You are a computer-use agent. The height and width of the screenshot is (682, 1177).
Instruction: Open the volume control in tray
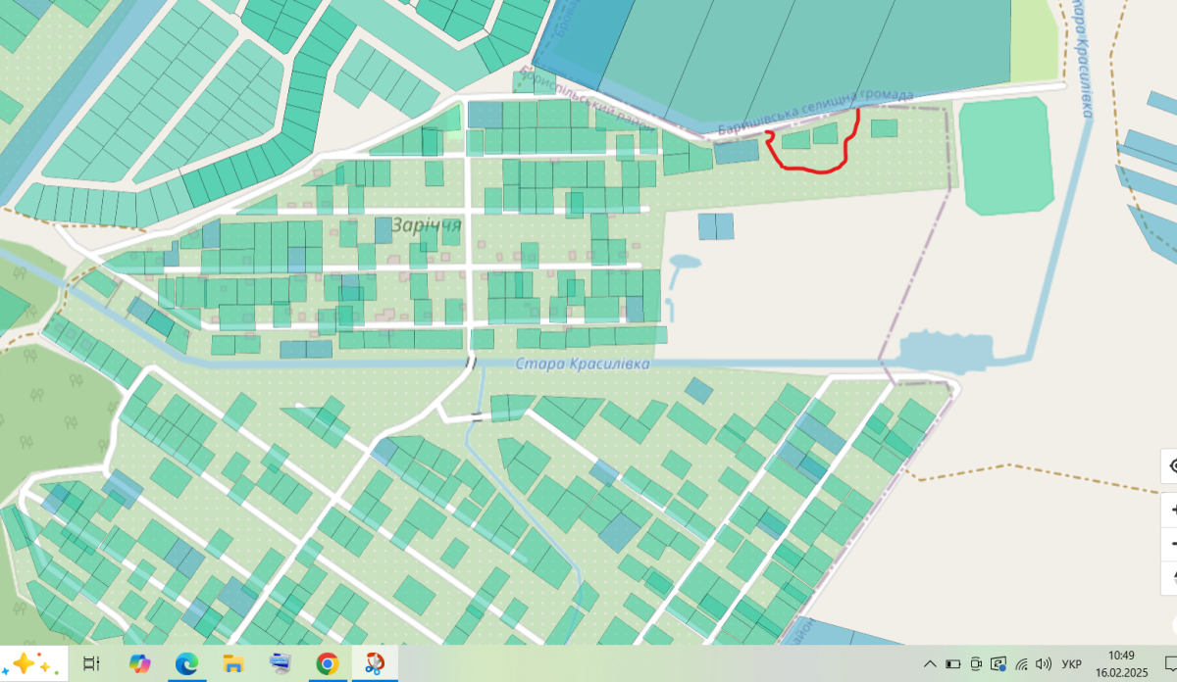pos(1044,663)
